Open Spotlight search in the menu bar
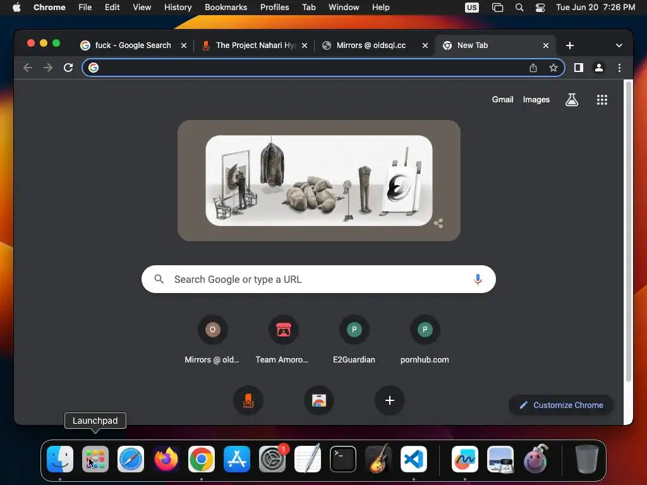This screenshot has width=647, height=485. [x=519, y=8]
